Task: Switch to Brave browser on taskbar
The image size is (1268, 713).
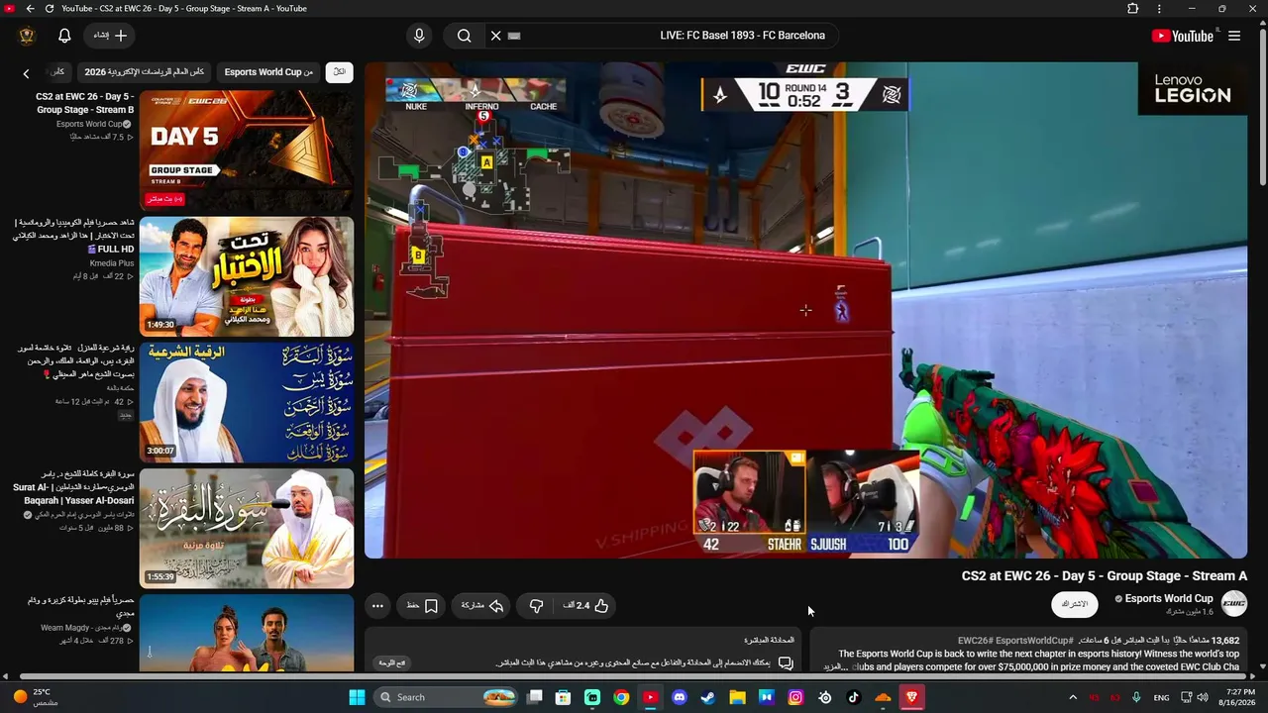Action: pos(911,697)
